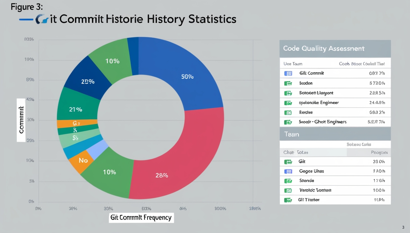This screenshot has height=233, width=410.
Task: Select the blue icon beside Gegae Uhas
Action: [288, 171]
